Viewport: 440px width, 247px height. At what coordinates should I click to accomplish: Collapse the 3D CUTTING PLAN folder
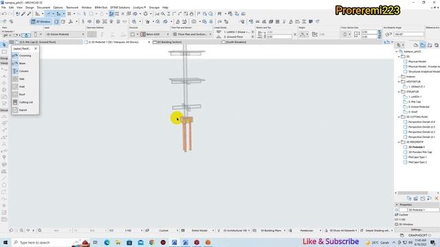pos(399,117)
